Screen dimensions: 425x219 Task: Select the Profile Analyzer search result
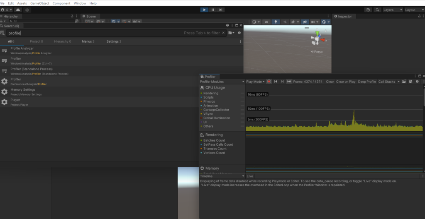[x=22, y=48]
